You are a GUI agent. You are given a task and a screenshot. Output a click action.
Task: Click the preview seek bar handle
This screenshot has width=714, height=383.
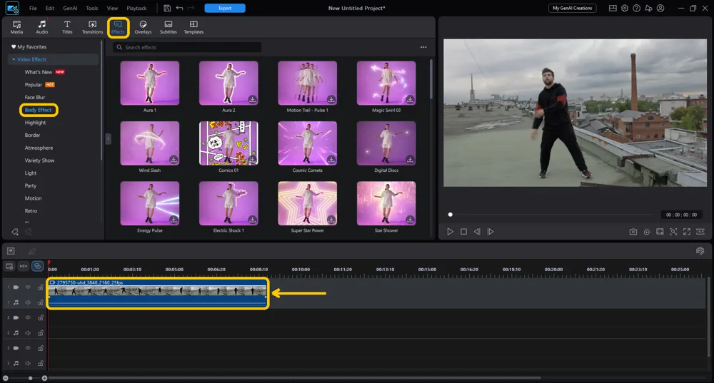451,215
